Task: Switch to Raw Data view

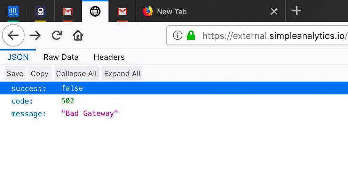Action: point(61,57)
